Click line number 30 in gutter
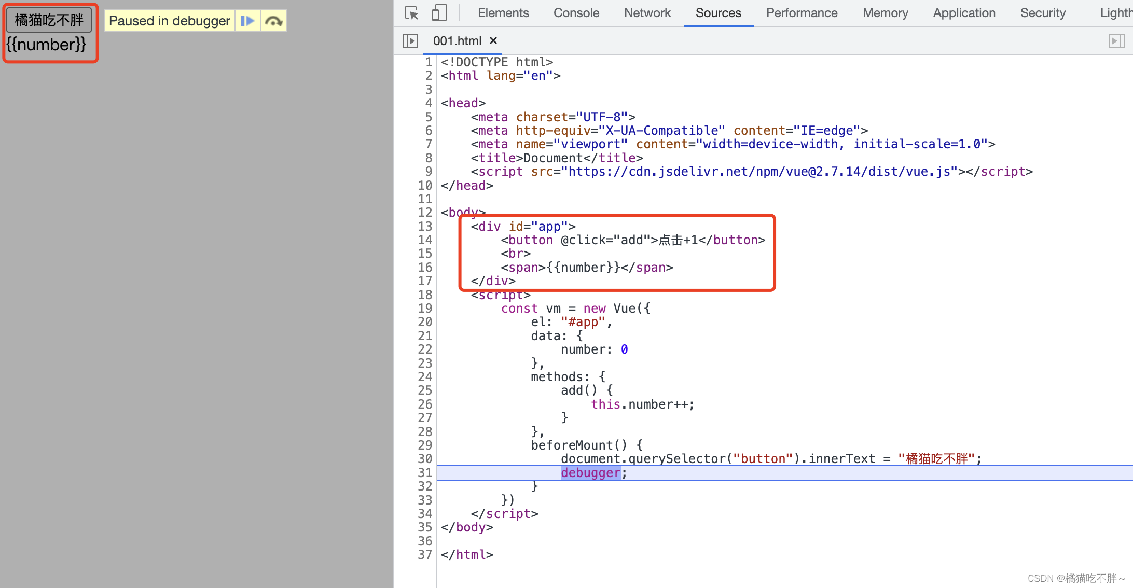Image resolution: width=1133 pixels, height=588 pixels. [425, 458]
